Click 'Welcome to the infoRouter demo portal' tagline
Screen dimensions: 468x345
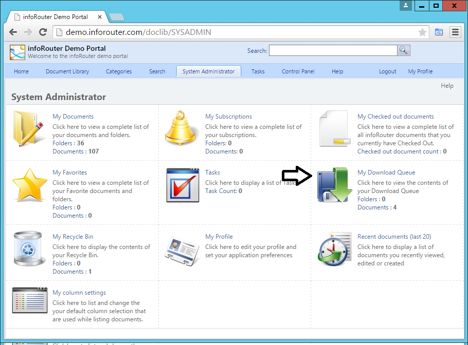[x=78, y=56]
